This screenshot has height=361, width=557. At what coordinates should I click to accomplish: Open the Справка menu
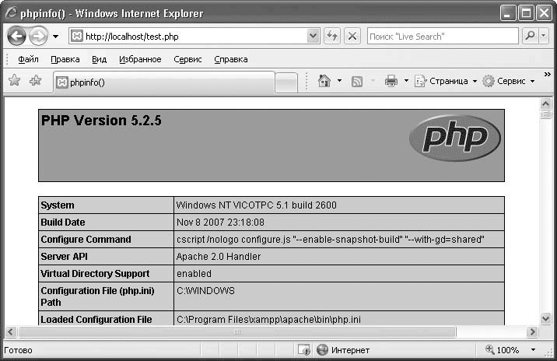pyautogui.click(x=231, y=59)
